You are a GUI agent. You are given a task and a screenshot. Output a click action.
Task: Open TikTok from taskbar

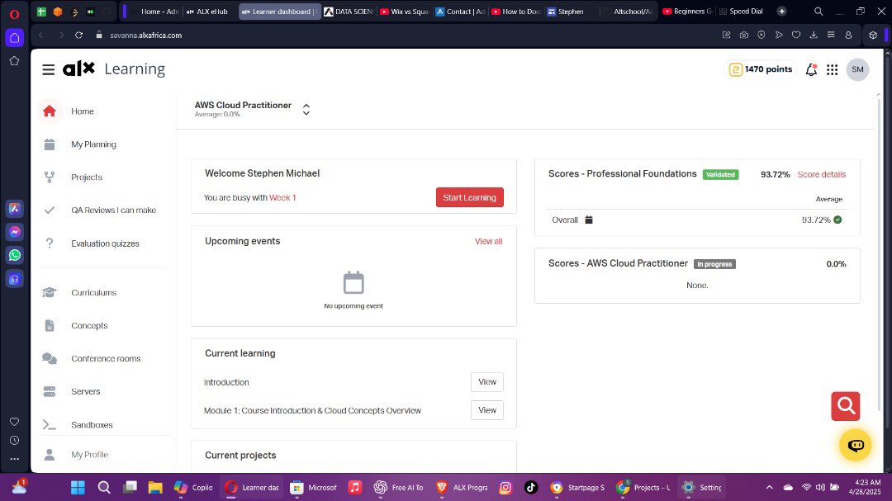531,487
